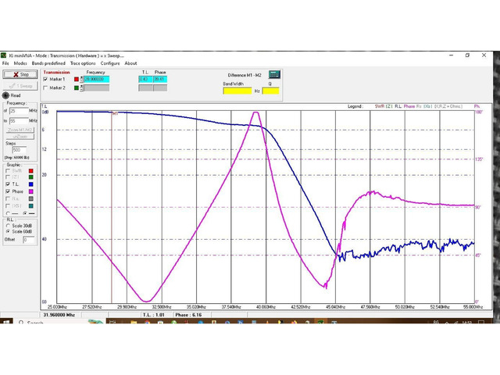Open the Bands predefined menu
The image size is (500, 375).
pyautogui.click(x=48, y=63)
